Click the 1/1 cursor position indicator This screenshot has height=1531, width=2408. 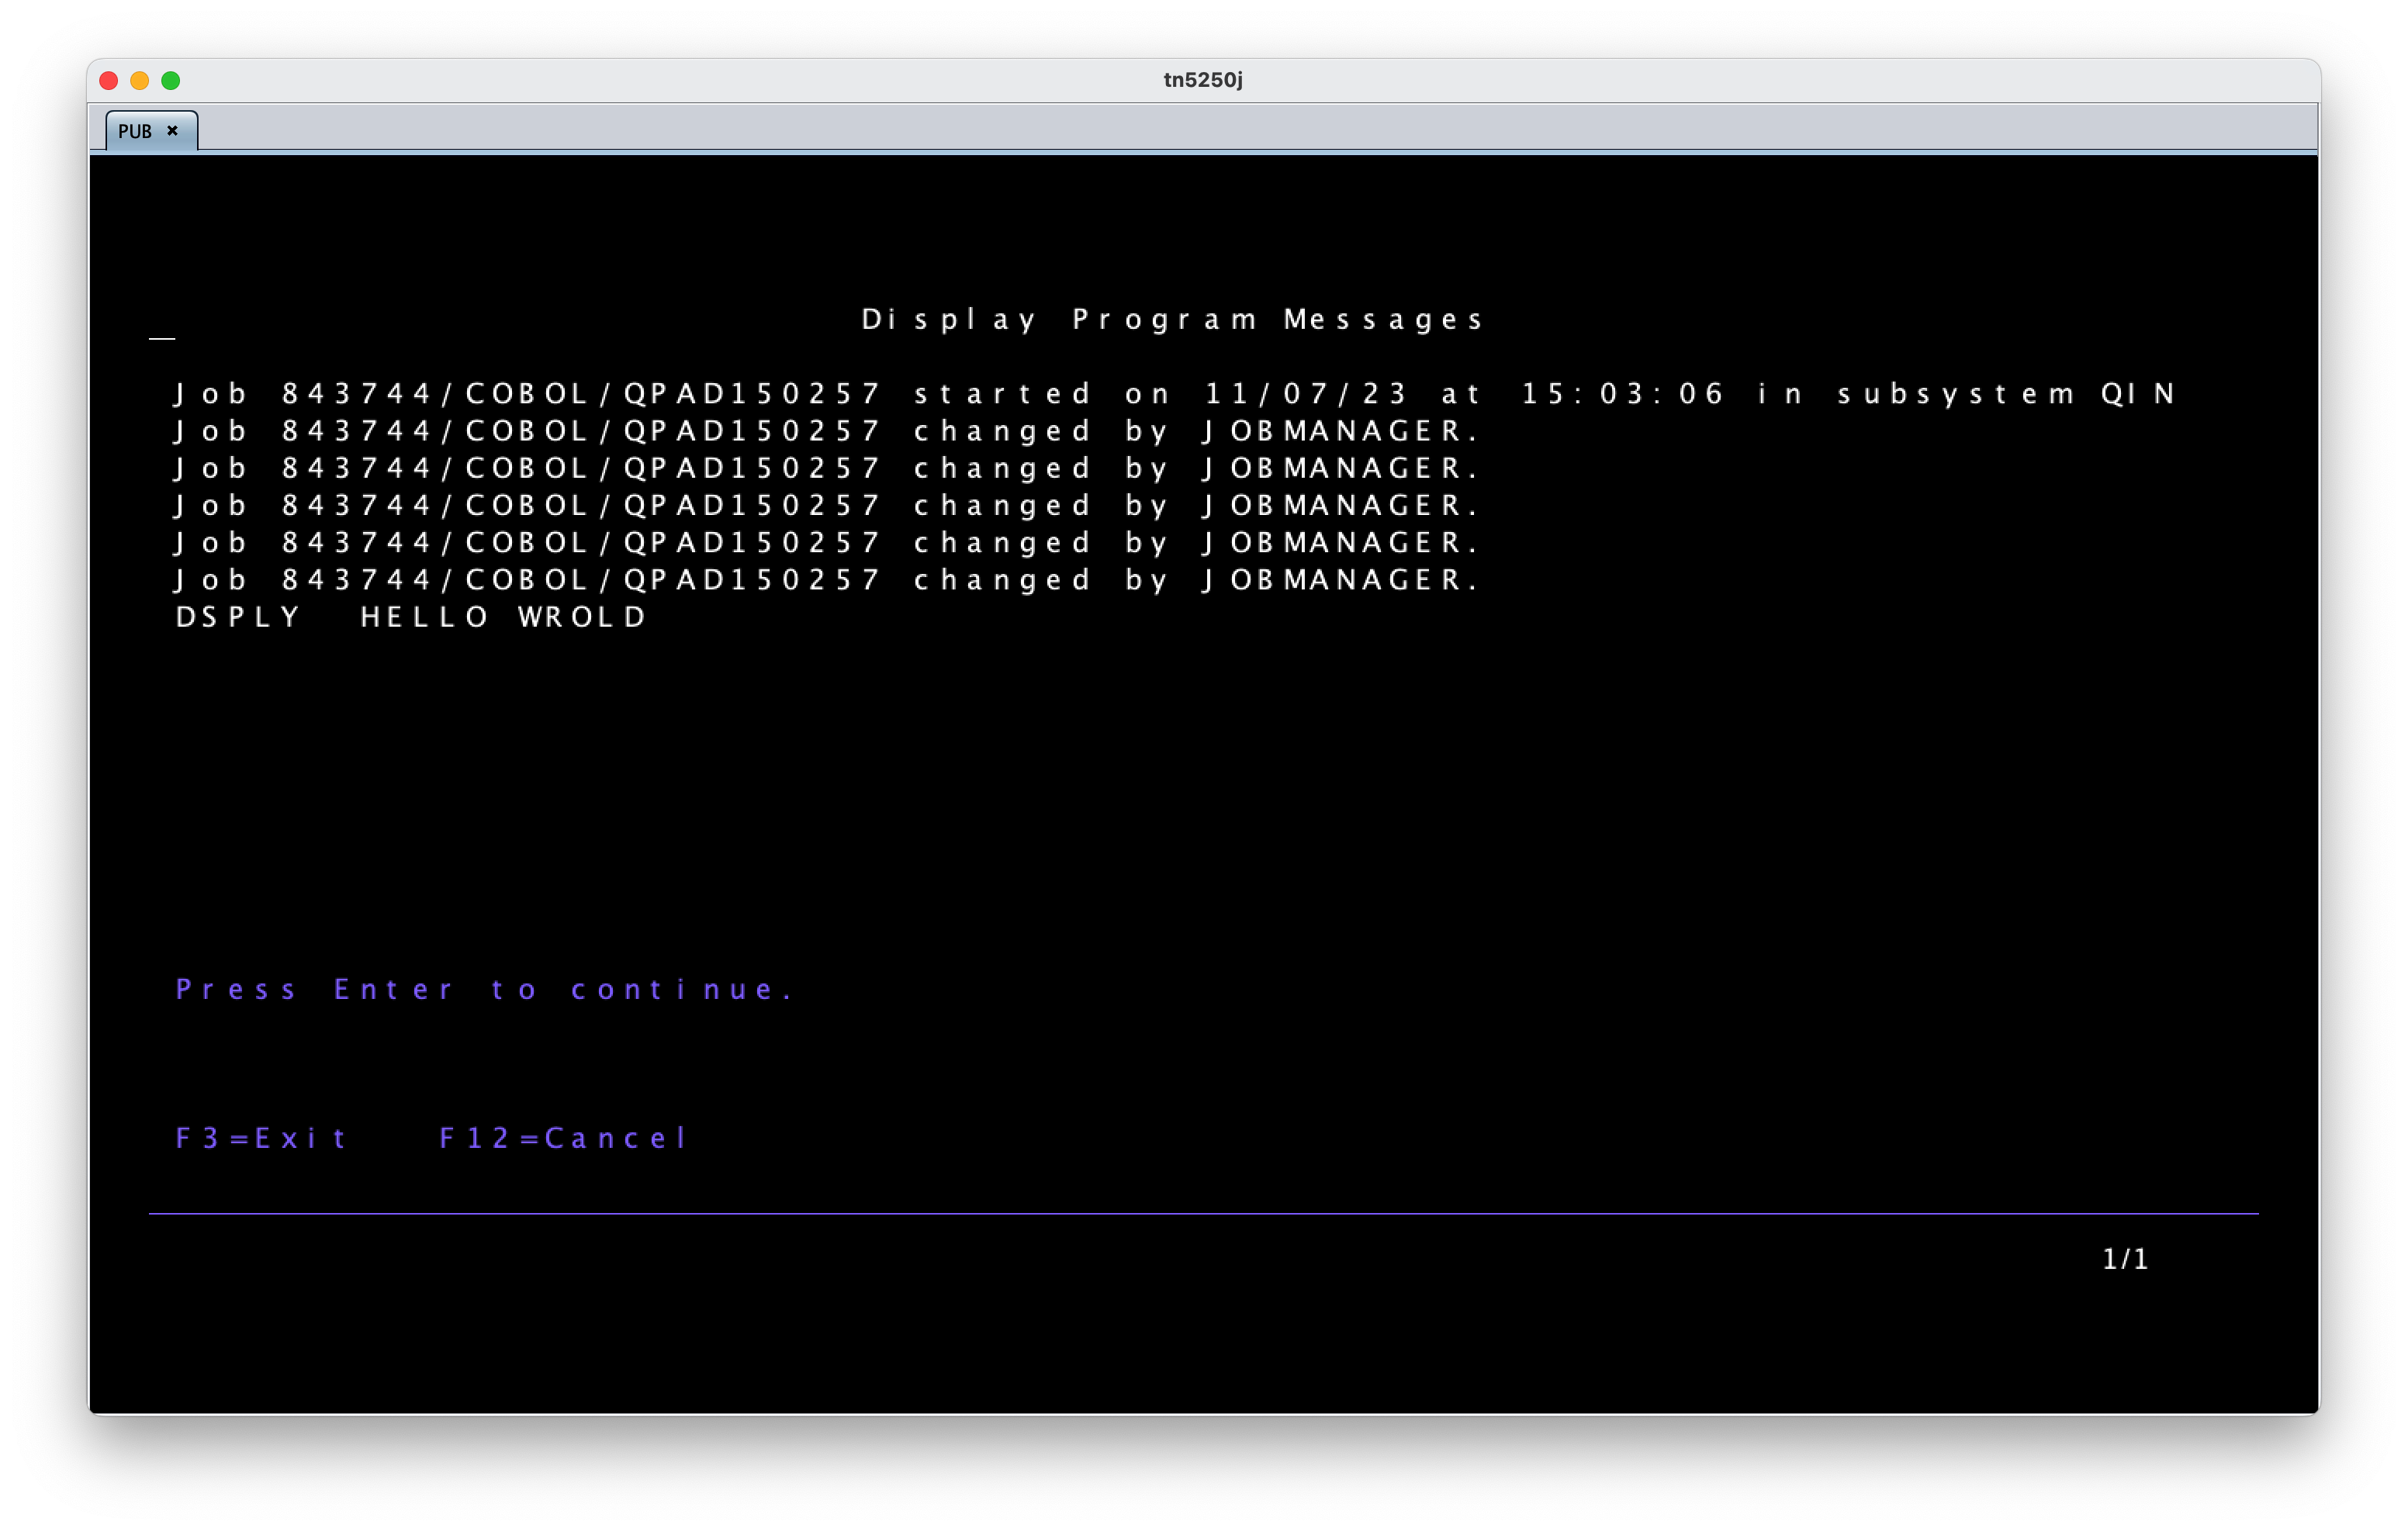click(2125, 1258)
